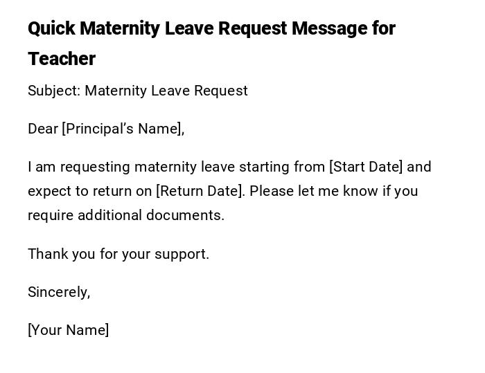Screen dimensions: 485x373
Task: Click the [Principal's Name] placeholder
Action: 123,129
